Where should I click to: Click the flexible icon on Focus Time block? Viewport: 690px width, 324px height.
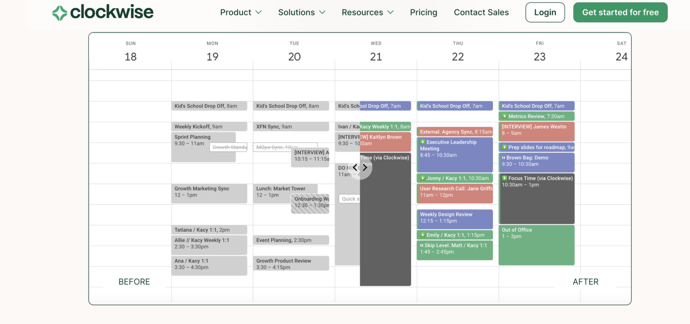click(x=505, y=178)
